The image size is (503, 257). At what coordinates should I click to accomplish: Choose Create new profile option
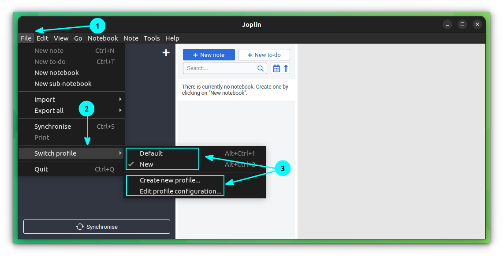[170, 180]
